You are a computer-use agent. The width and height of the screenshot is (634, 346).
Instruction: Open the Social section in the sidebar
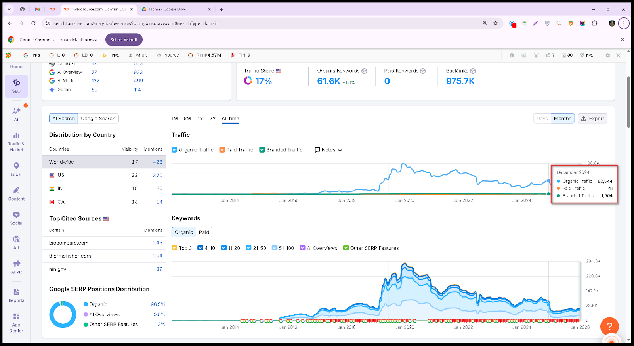[x=16, y=218]
